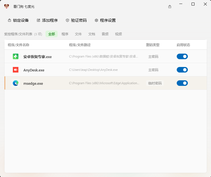Click the 数据蛙 安卓恢复专家 path text
The width and height of the screenshot is (211, 177).
(x=103, y=56)
